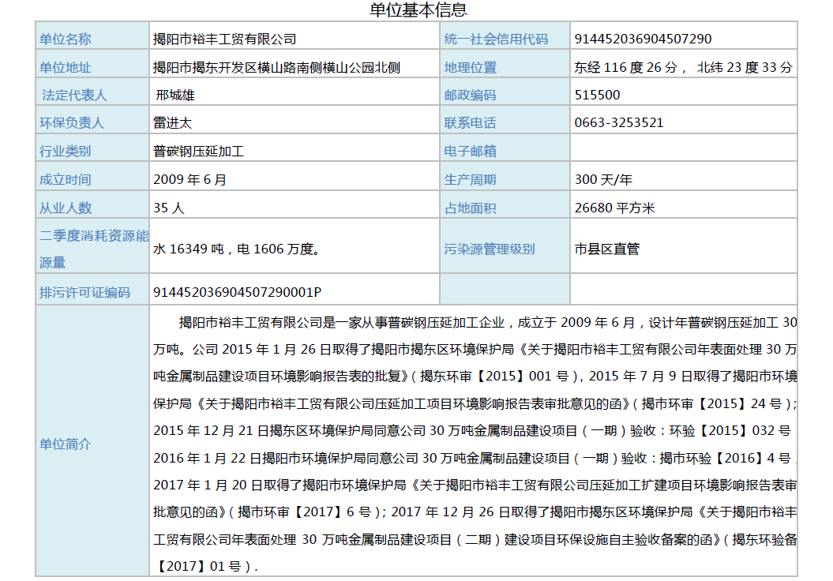Click company name 揭阳市裕丰工贸有限公司 in the 单位名称 row
This screenshot has height=581, width=833.
coord(225,39)
